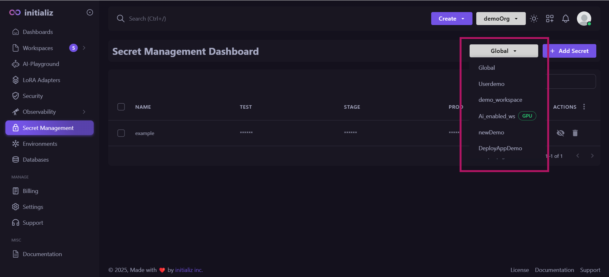609x277 pixels.
Task: Open AI-Playground robot icon item
Action: [50, 64]
